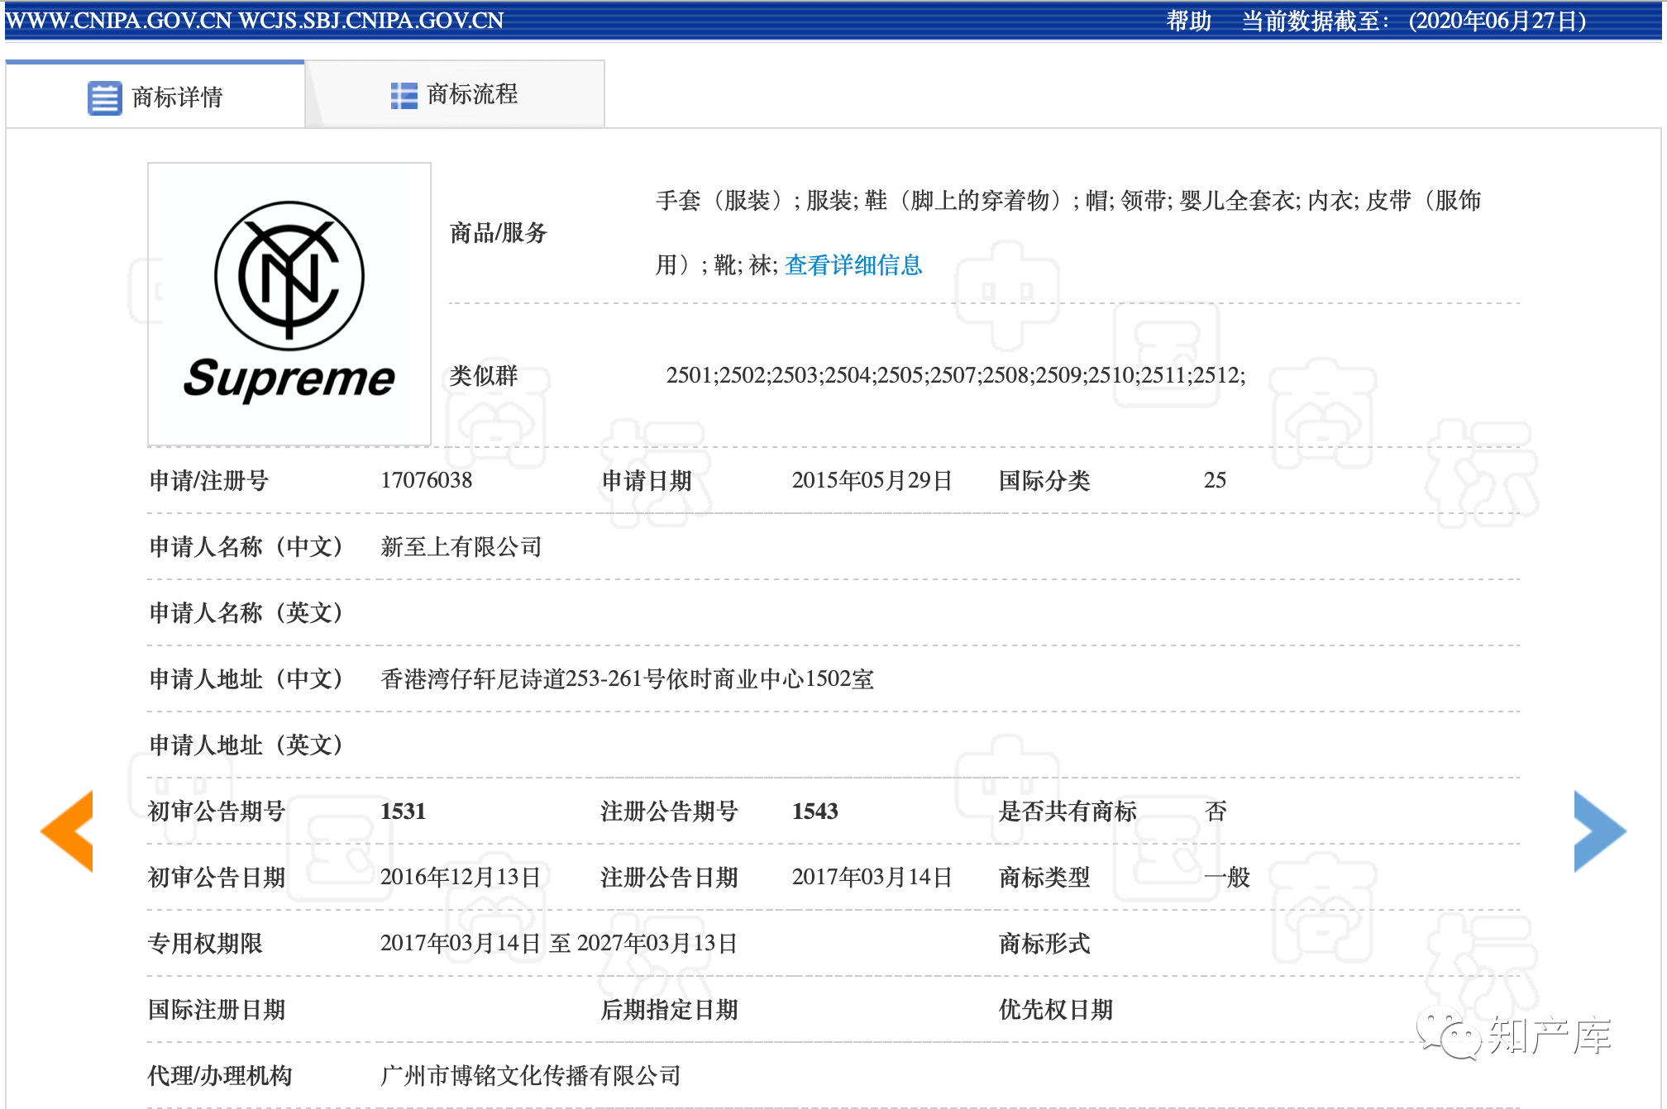
Task: Click registration announcement issue number 1543
Action: (814, 811)
